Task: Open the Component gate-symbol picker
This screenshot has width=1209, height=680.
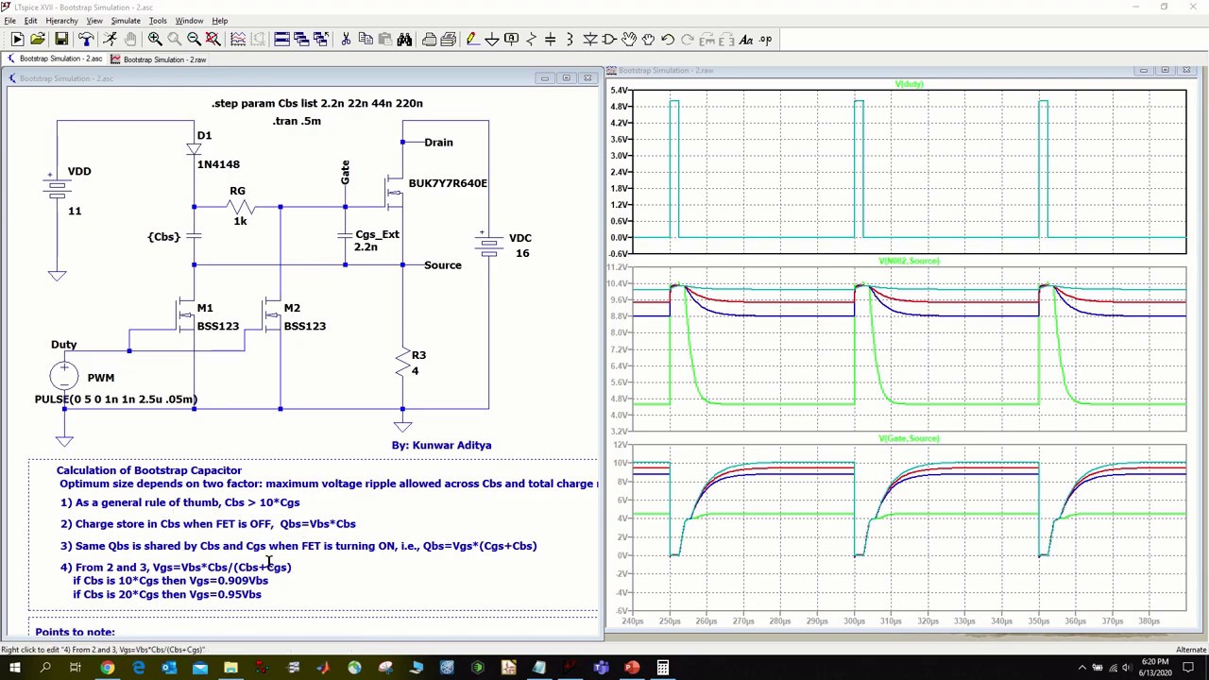Action: (x=609, y=40)
